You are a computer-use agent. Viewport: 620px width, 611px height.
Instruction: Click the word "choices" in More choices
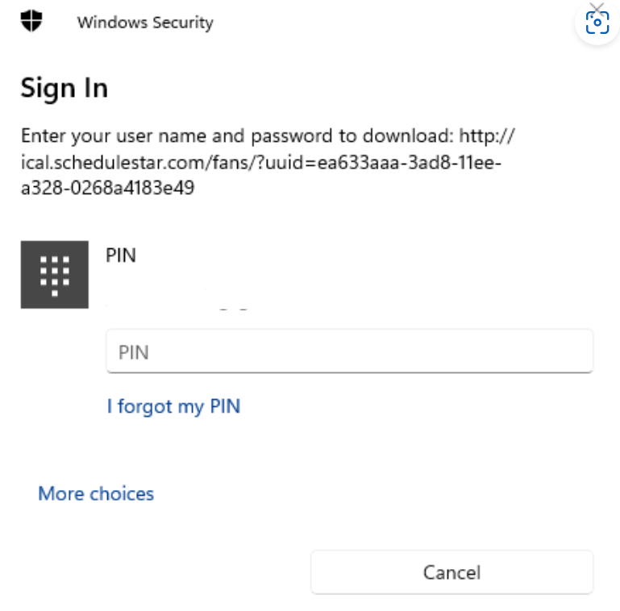pyautogui.click(x=122, y=493)
